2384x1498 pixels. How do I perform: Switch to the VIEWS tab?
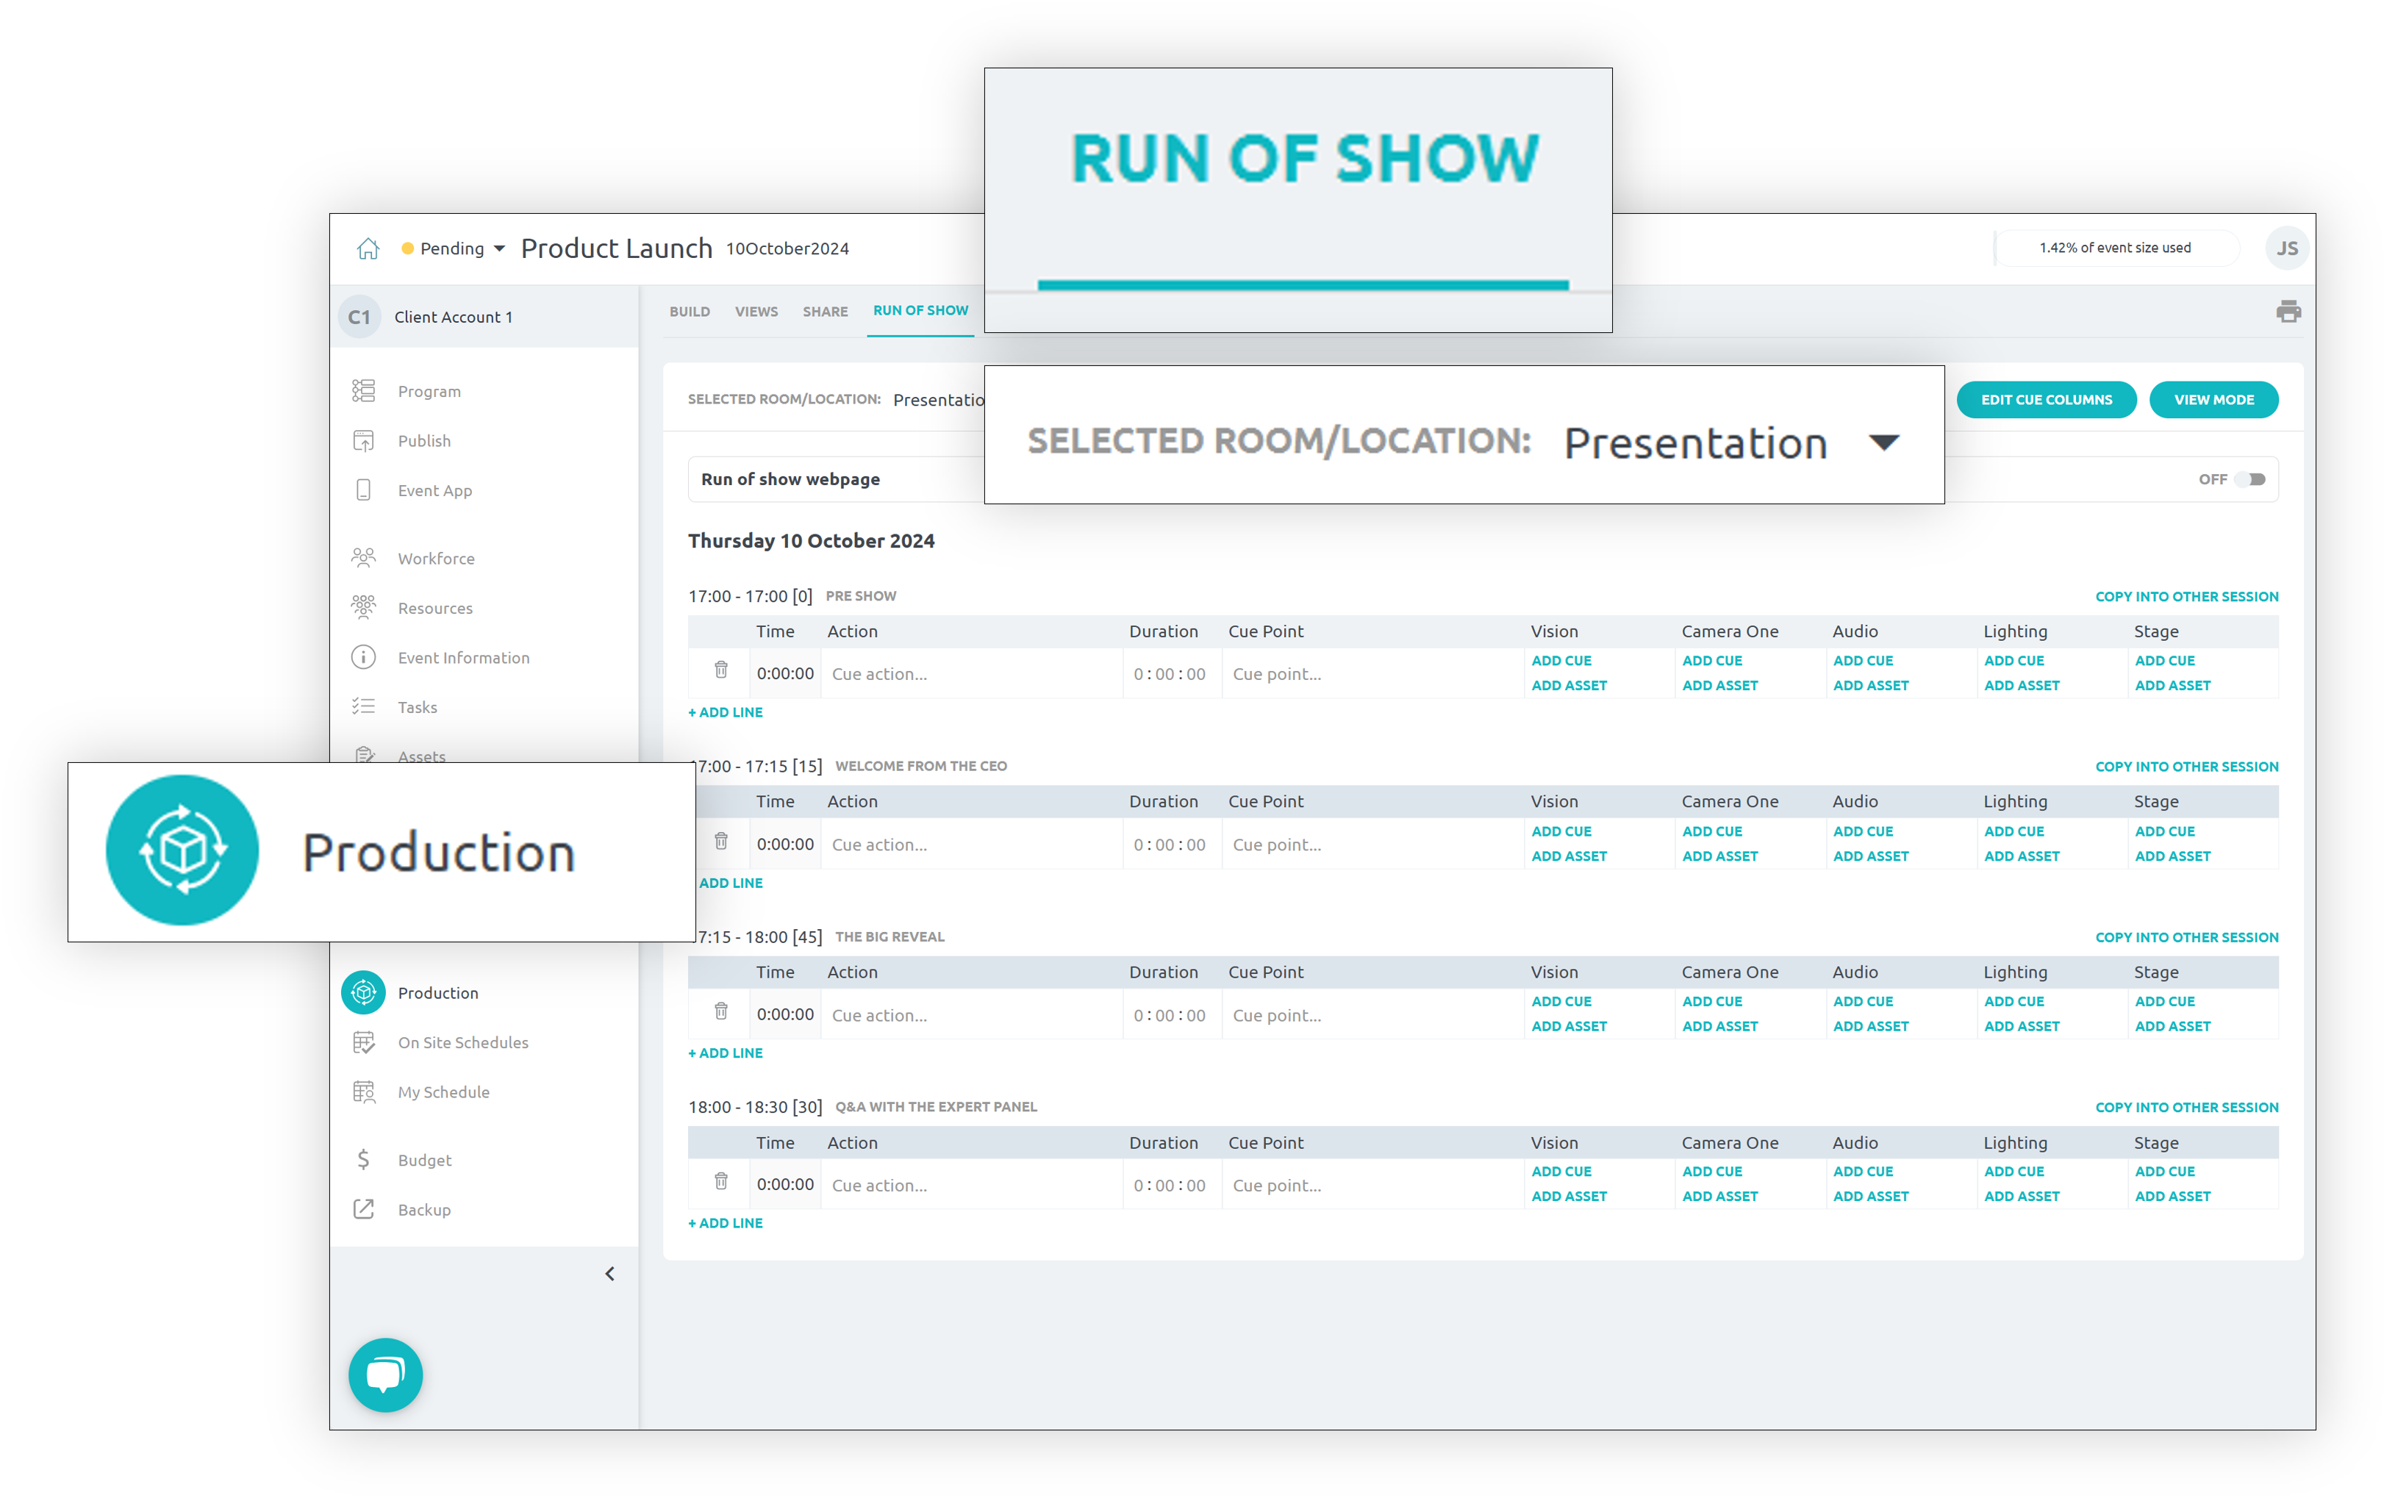(x=756, y=312)
